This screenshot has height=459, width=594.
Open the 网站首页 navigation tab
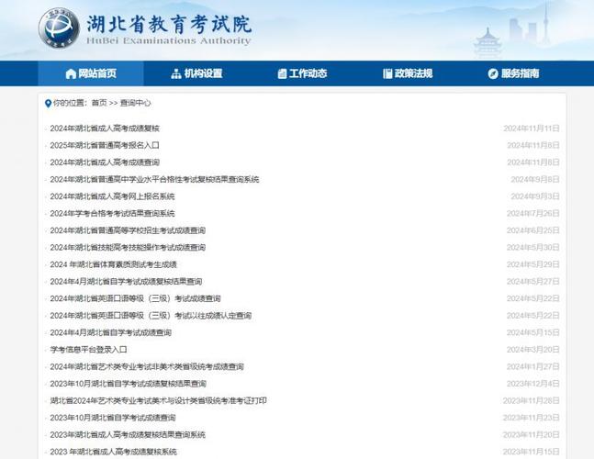click(x=91, y=73)
